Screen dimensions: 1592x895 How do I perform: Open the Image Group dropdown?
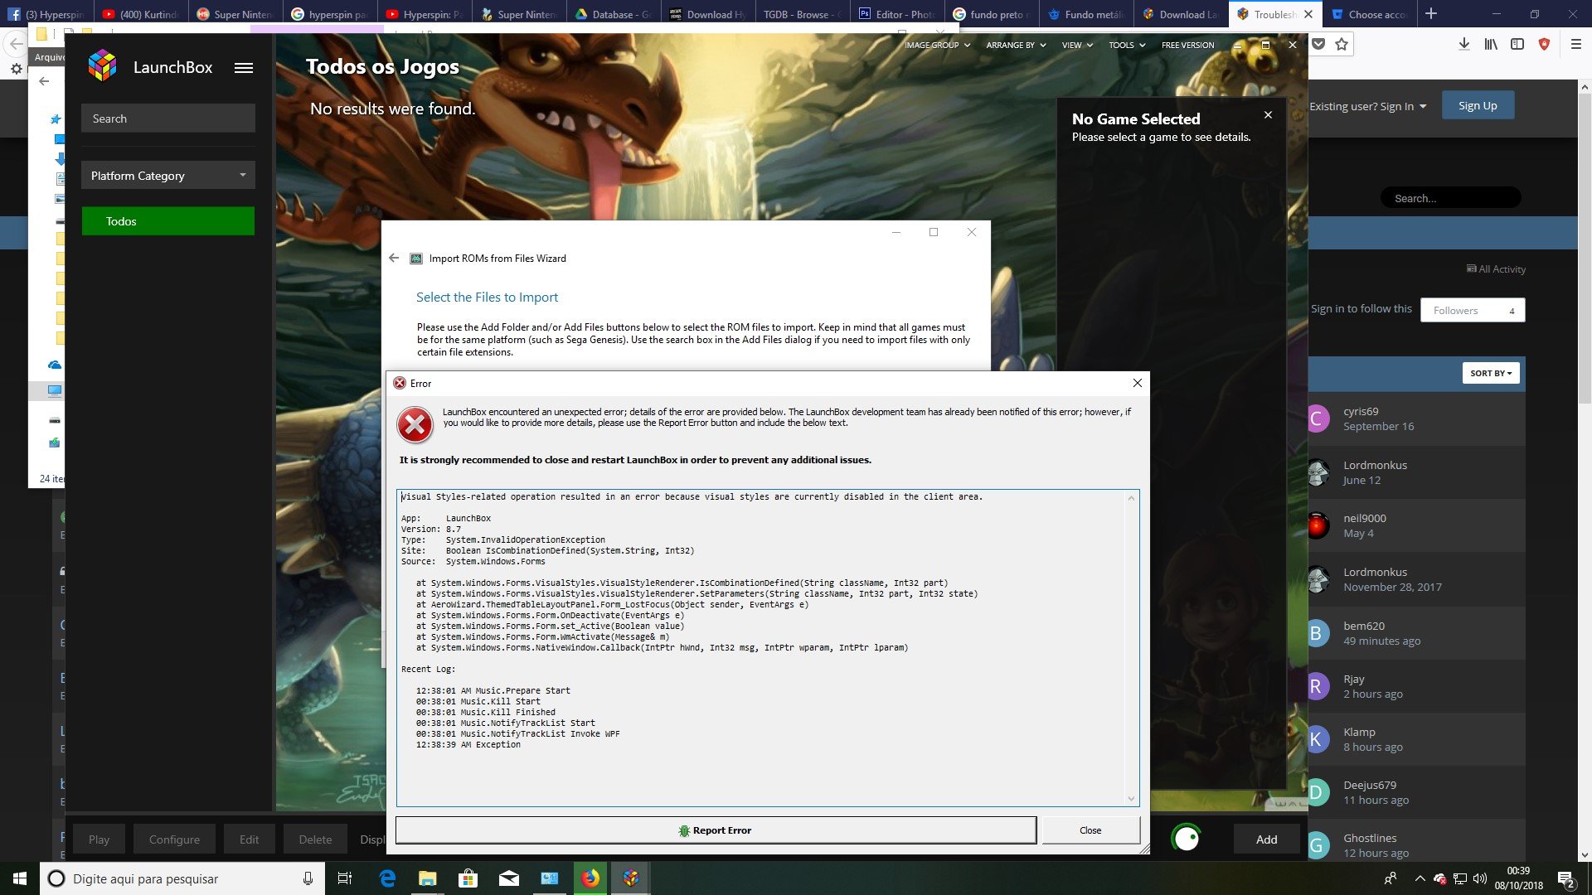tap(937, 45)
